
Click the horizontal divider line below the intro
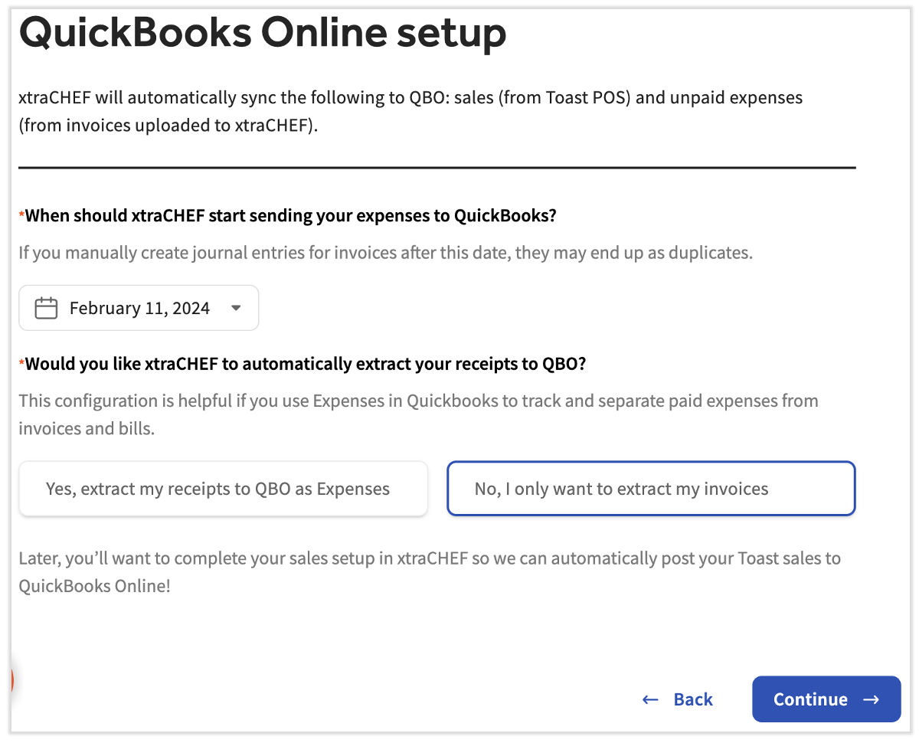click(437, 167)
